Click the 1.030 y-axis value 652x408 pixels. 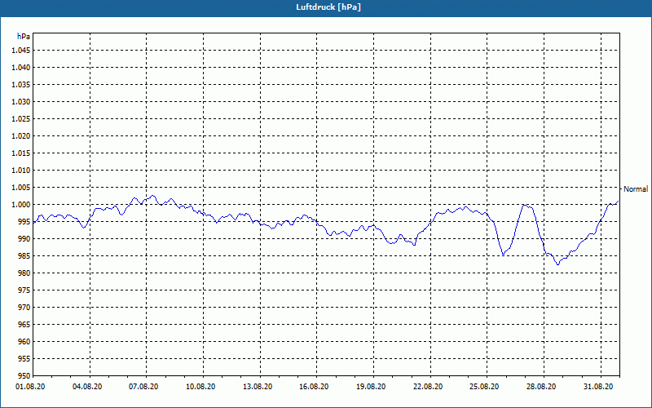[21, 101]
